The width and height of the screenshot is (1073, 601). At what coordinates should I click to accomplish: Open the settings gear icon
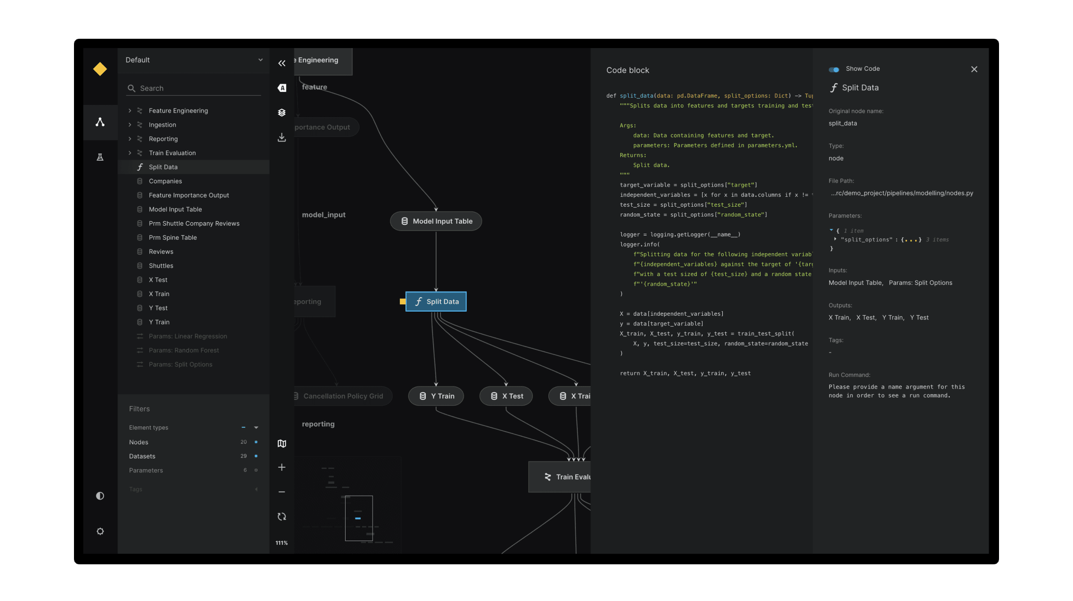[x=100, y=531]
